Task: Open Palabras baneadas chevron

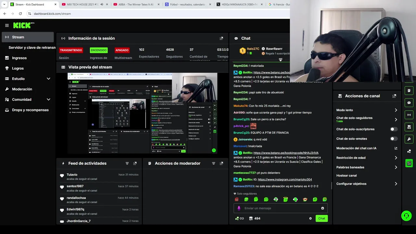Action: click(x=396, y=167)
